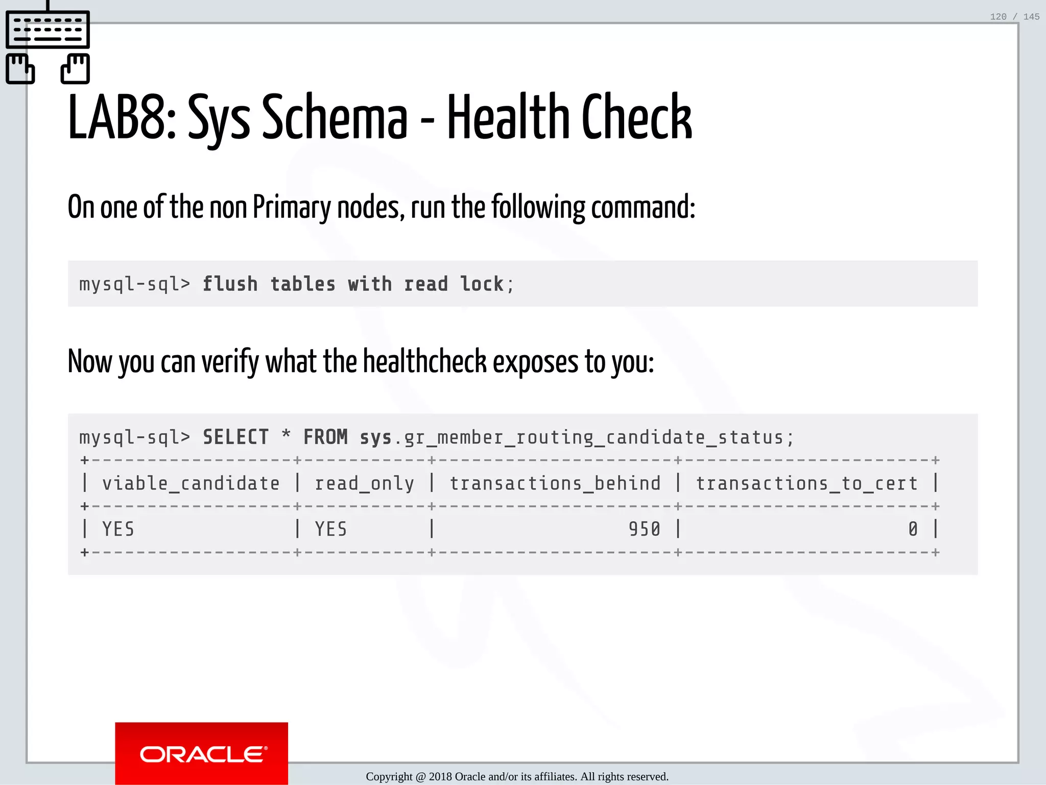Click the YES value under read_only
Viewport: 1046px width, 785px height.
(x=331, y=529)
